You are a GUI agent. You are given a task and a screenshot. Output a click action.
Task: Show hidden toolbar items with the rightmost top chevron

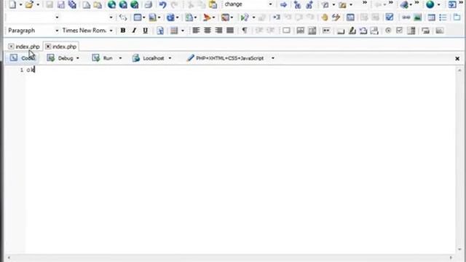tap(461, 3)
